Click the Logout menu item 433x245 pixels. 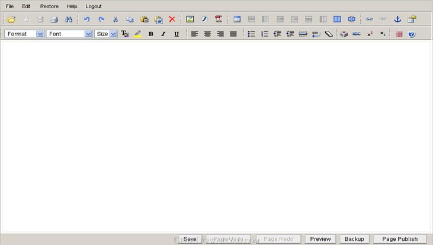point(94,6)
